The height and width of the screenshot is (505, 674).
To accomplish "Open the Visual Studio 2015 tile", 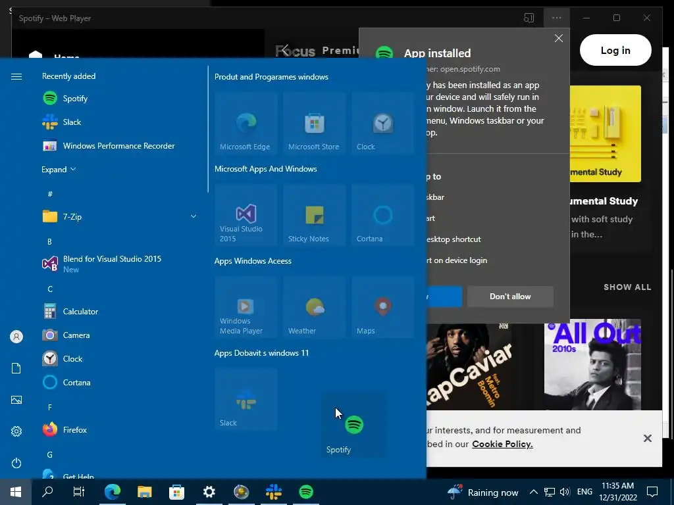I will (x=246, y=215).
